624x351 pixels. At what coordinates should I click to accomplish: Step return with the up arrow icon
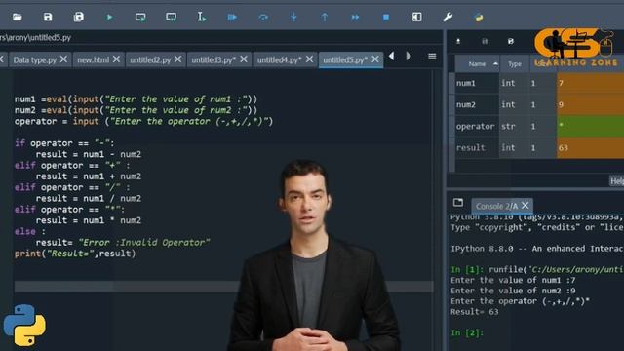tap(325, 18)
